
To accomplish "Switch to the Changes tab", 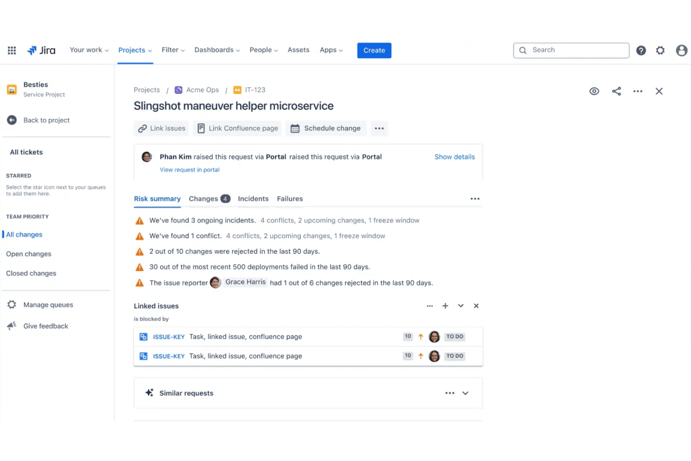I will tap(209, 199).
